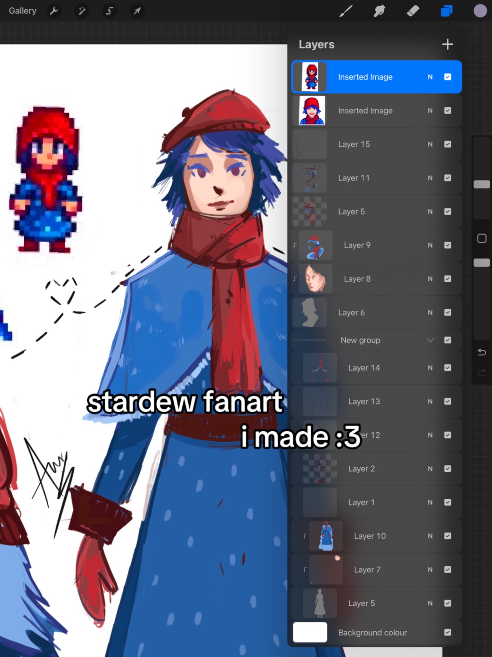Tap the Layer 8 face thumbnail
Image resolution: width=492 pixels, height=657 pixels.
coord(316,279)
